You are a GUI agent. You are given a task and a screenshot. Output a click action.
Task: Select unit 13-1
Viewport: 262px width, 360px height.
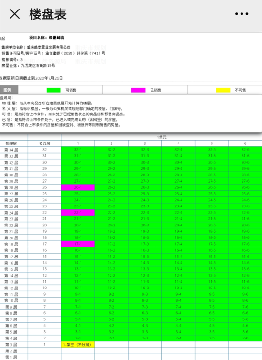click(x=78, y=269)
